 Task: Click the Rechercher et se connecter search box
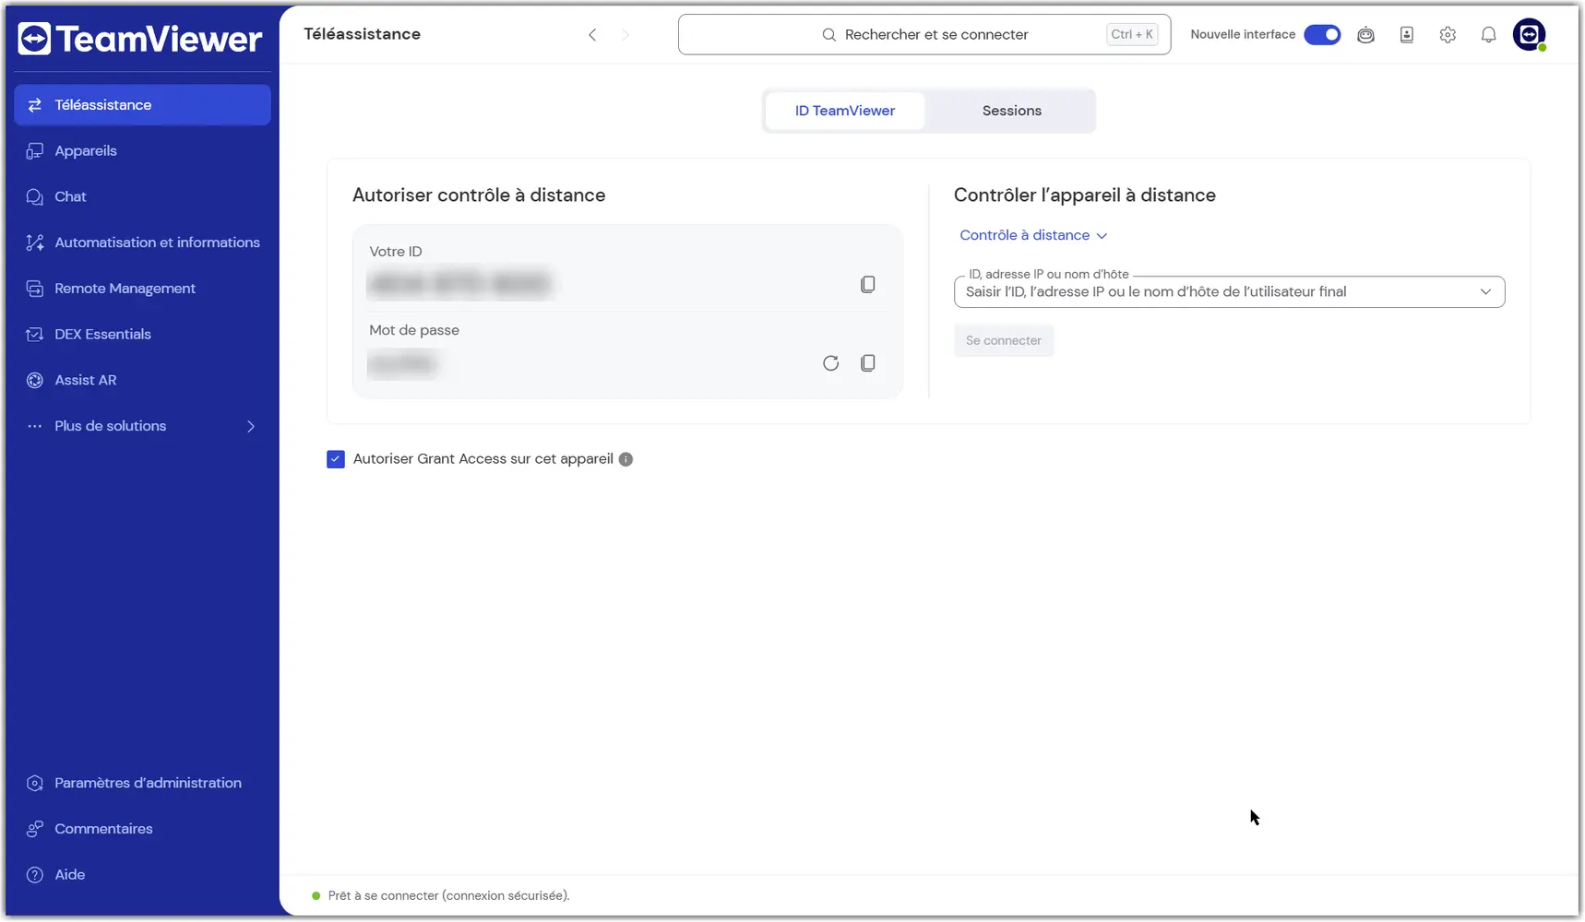click(x=924, y=35)
